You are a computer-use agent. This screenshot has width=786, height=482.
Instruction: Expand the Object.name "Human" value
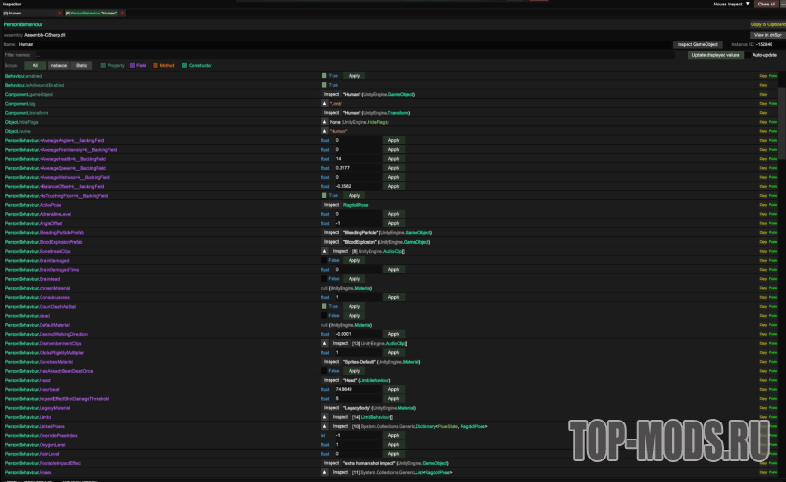pyautogui.click(x=324, y=131)
